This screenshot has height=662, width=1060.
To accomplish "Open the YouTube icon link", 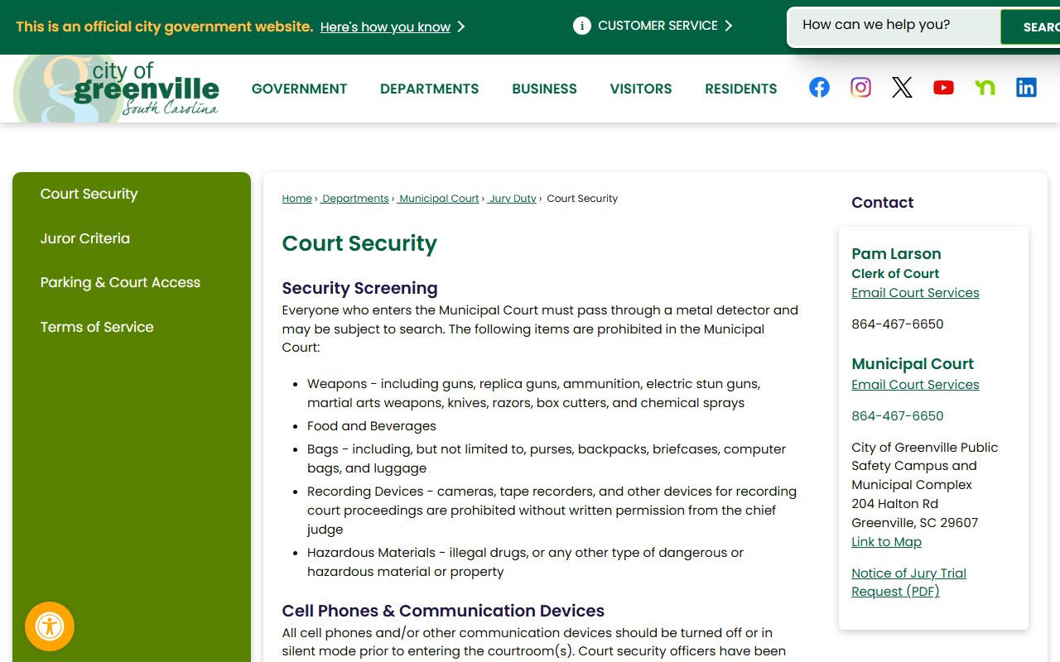I will point(943,87).
